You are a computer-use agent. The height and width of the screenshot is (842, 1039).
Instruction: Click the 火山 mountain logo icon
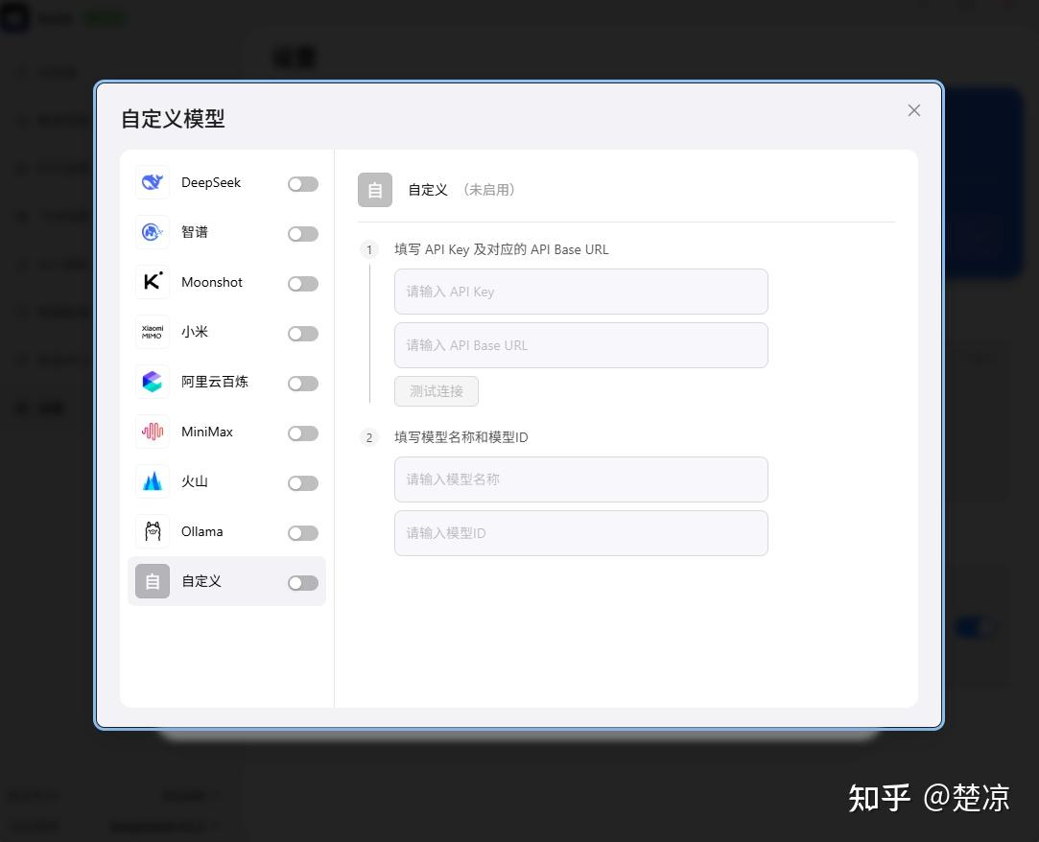153,481
